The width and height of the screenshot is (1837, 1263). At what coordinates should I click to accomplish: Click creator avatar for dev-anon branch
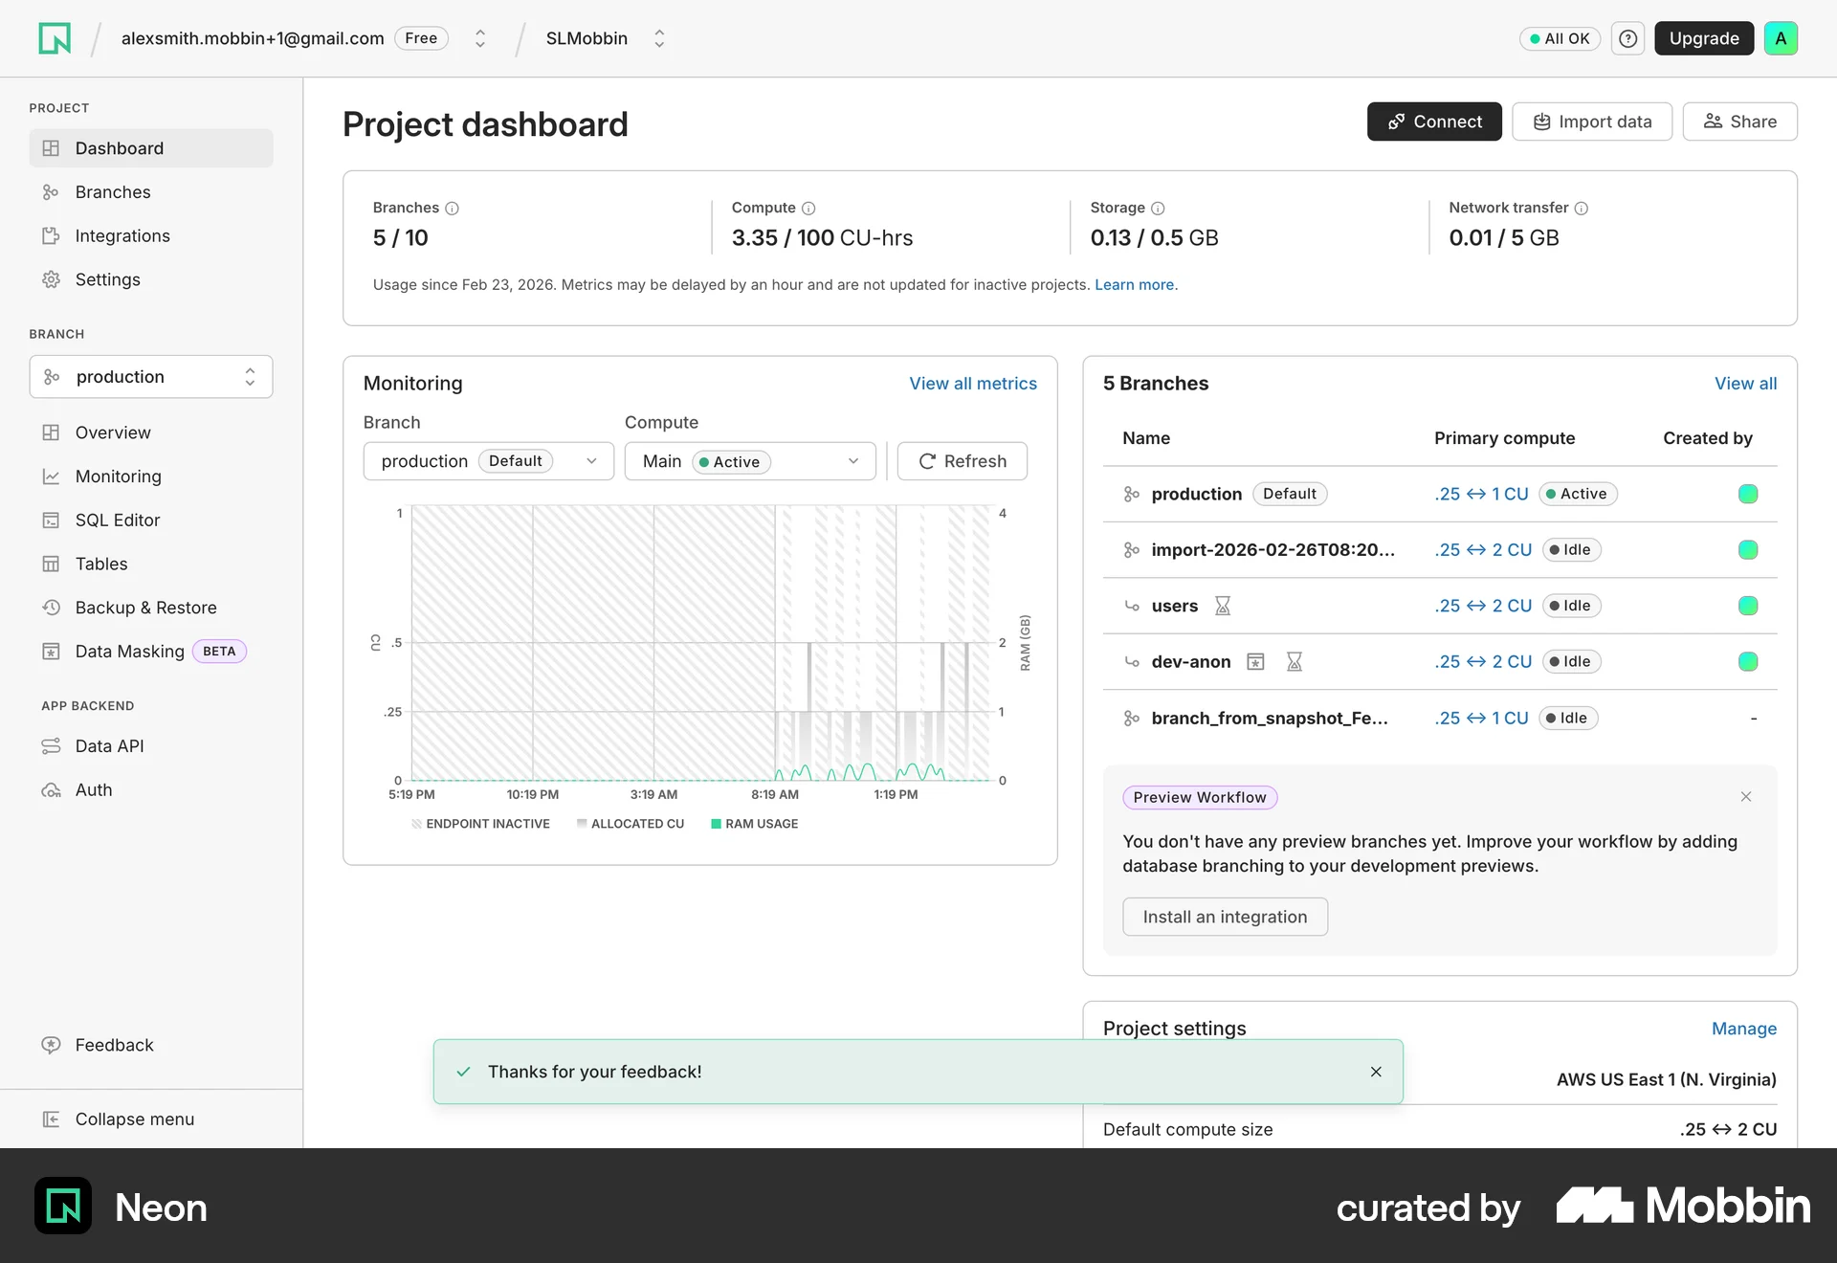[x=1748, y=661]
